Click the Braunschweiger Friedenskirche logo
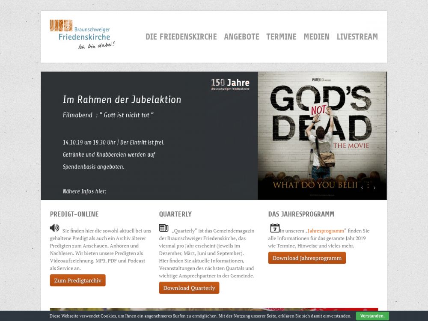428x321 pixels. coord(82,34)
